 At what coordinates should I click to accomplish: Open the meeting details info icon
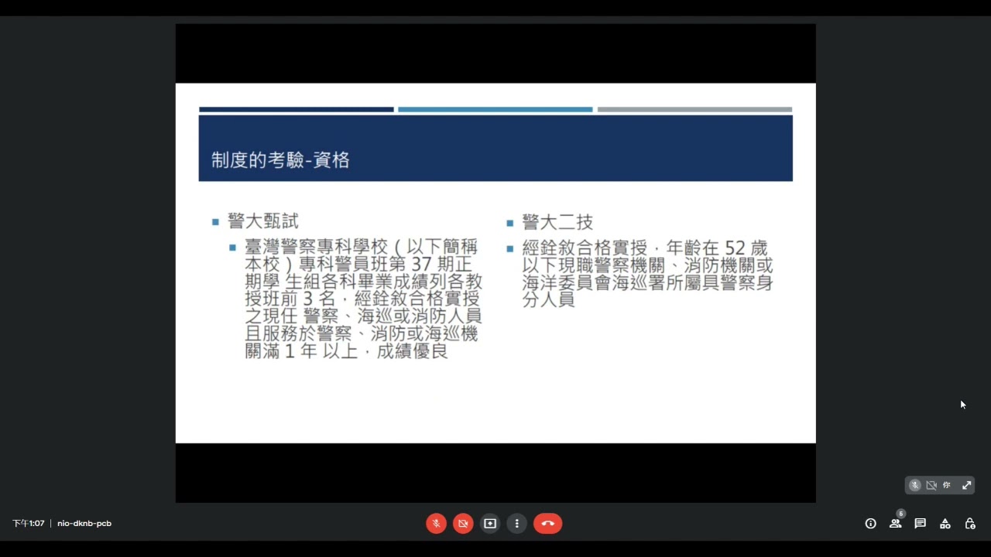[870, 524]
